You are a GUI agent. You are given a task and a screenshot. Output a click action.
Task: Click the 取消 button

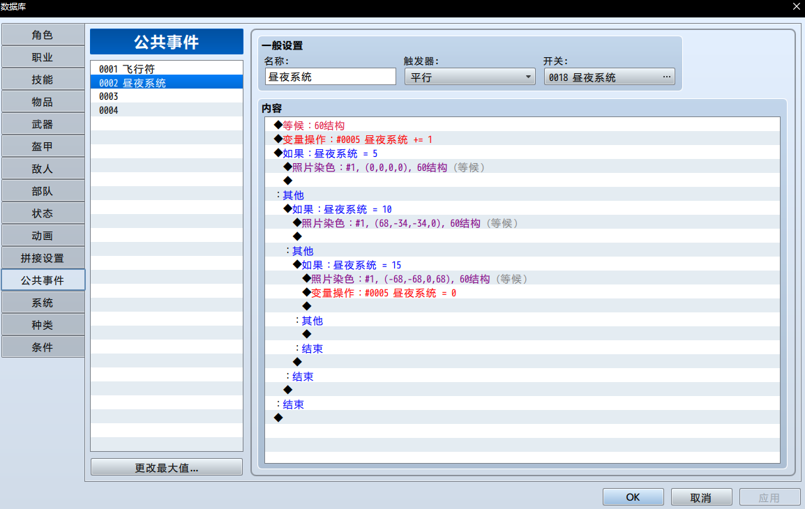point(701,497)
